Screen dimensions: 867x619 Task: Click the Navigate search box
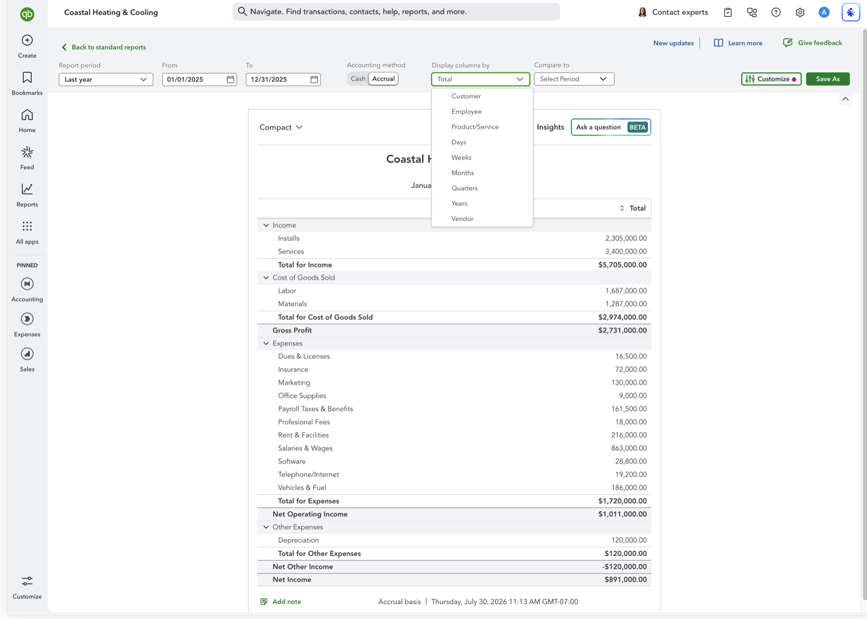pyautogui.click(x=396, y=12)
